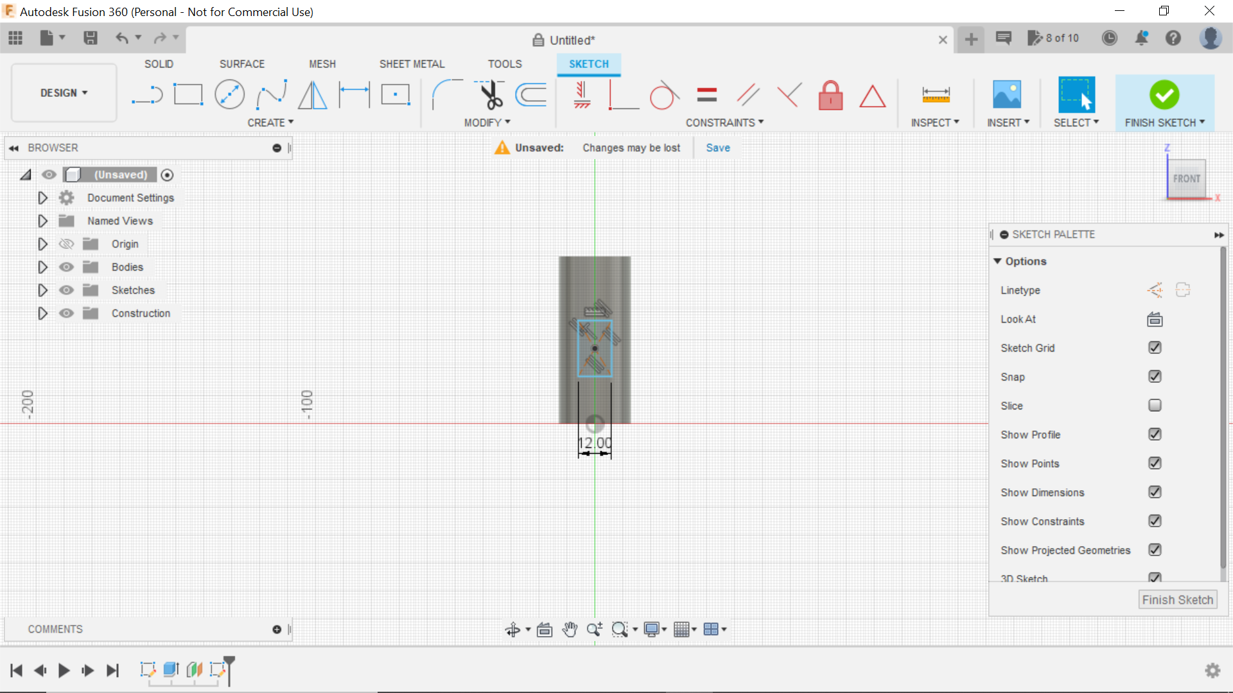Uncheck Sketch Grid
Viewport: 1233px width, 693px height.
(x=1155, y=348)
